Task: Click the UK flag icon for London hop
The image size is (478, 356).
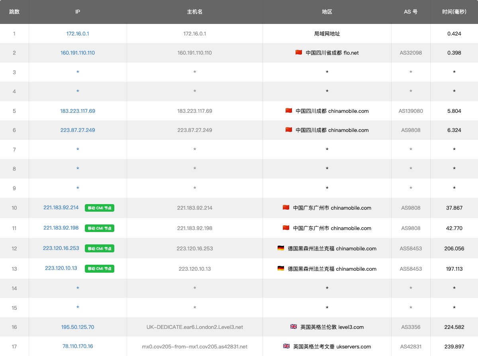Action: [294, 327]
